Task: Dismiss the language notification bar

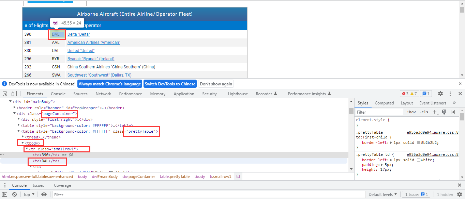Action: click(460, 84)
